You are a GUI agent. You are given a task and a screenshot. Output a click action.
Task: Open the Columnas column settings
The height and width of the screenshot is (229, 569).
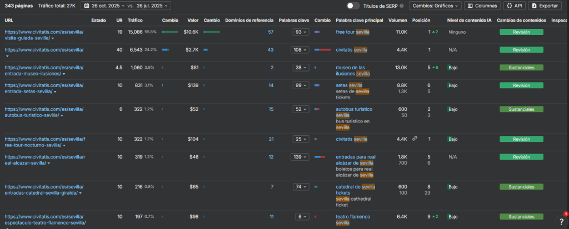coord(483,6)
